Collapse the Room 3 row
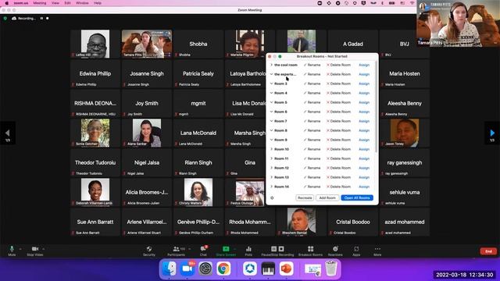The width and height of the screenshot is (500, 281). 271,84
